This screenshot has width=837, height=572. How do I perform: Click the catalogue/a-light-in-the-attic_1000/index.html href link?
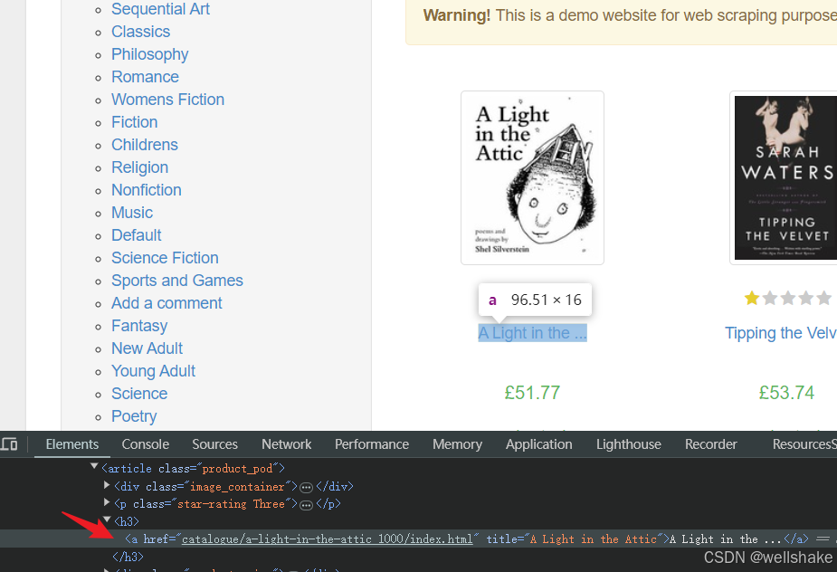pos(327,539)
